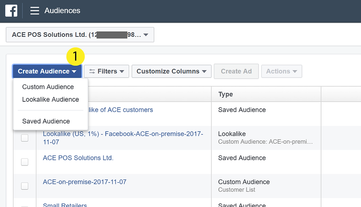Choose Saved Audience from the menu
Screen dimensions: 361x207
[46, 121]
